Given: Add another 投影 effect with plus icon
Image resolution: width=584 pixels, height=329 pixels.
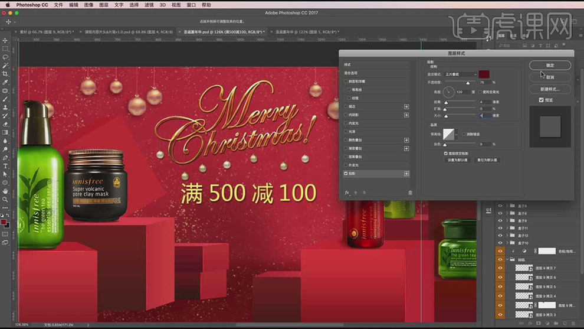Looking at the screenshot, I should coord(406,174).
